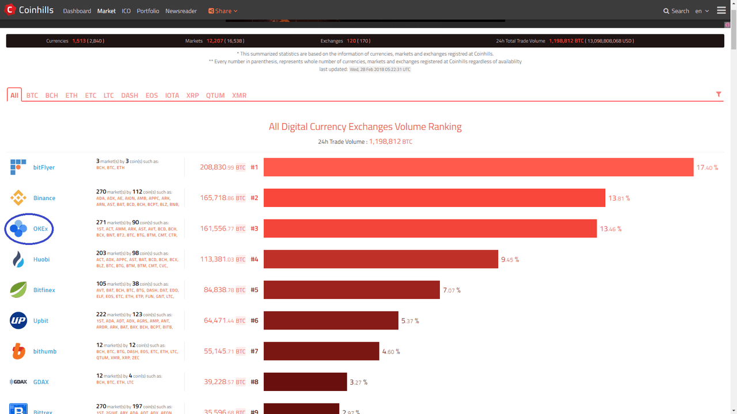Image resolution: width=737 pixels, height=414 pixels.
Task: Click the Search magnifier icon
Action: 666,11
